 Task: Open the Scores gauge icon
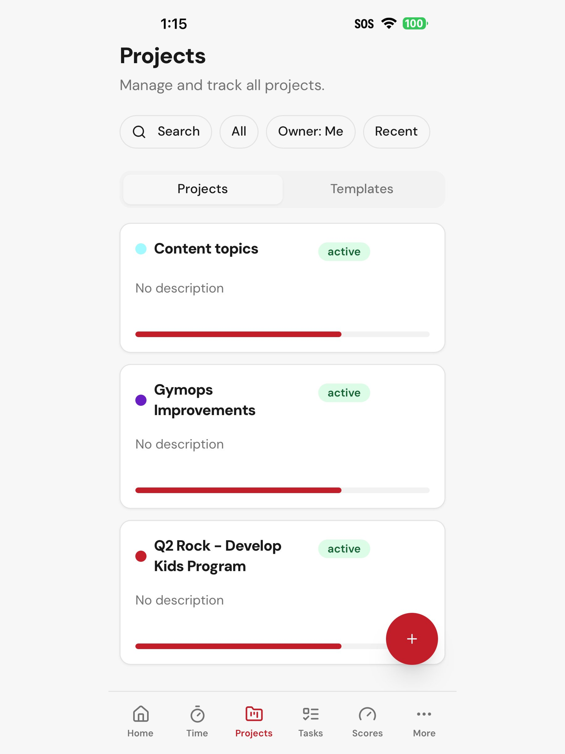coord(367,714)
